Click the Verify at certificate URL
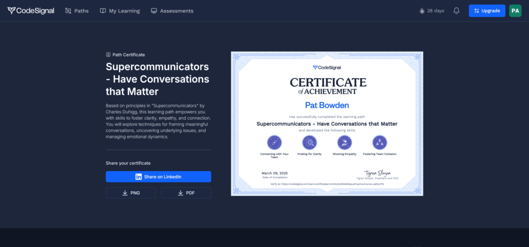 click(x=327, y=184)
